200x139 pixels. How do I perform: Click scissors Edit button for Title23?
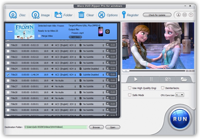111,62
